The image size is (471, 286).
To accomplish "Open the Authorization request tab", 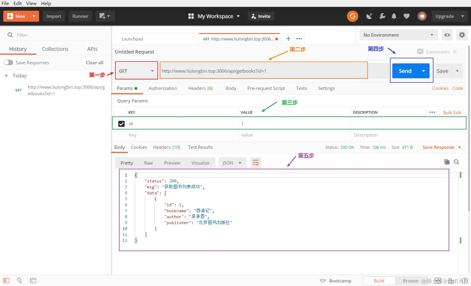I will point(162,88).
